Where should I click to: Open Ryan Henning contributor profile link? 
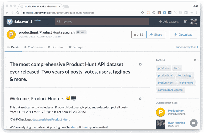pyautogui.click(x=176, y=123)
